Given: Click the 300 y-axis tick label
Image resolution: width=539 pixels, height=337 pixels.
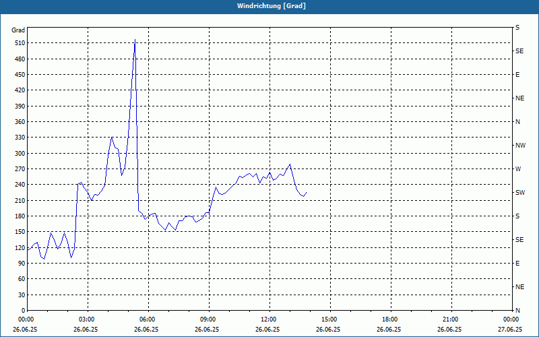Looking at the screenshot, I should [x=20, y=154].
